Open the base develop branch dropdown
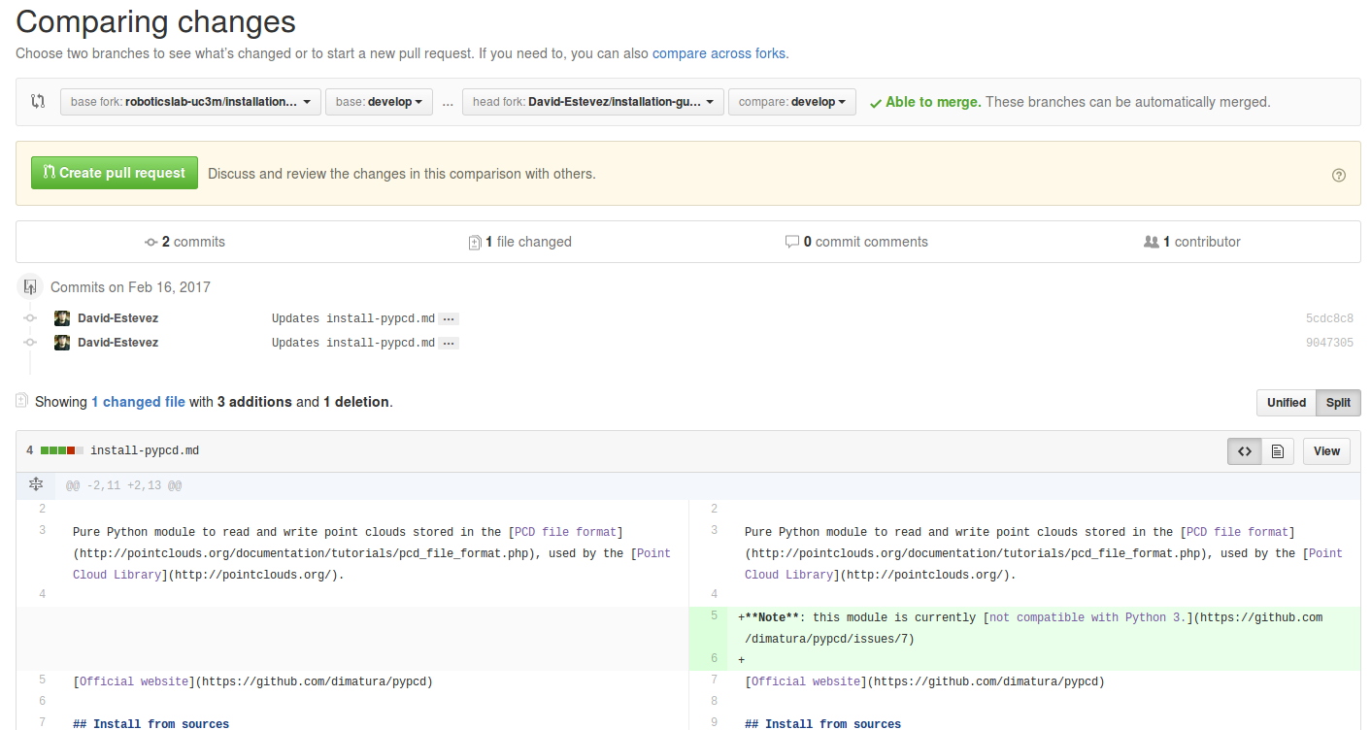 [x=379, y=102]
